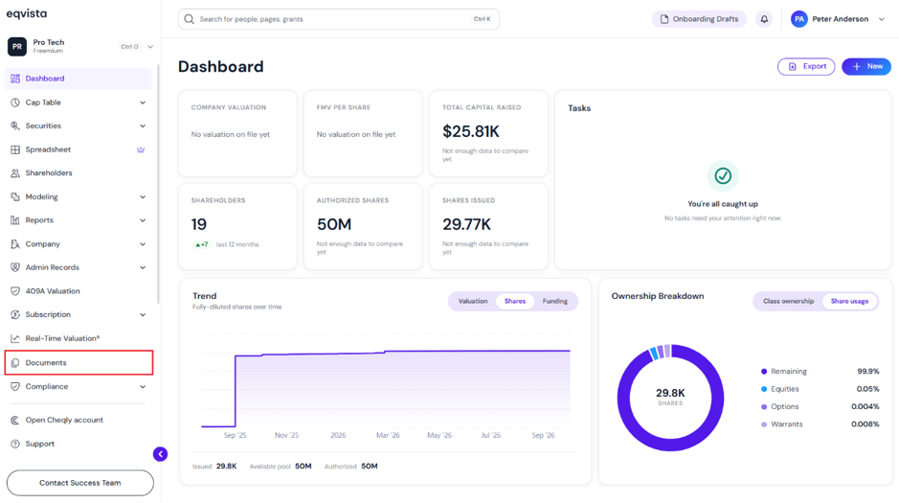Focus the search people, pages, grants field

tap(339, 19)
